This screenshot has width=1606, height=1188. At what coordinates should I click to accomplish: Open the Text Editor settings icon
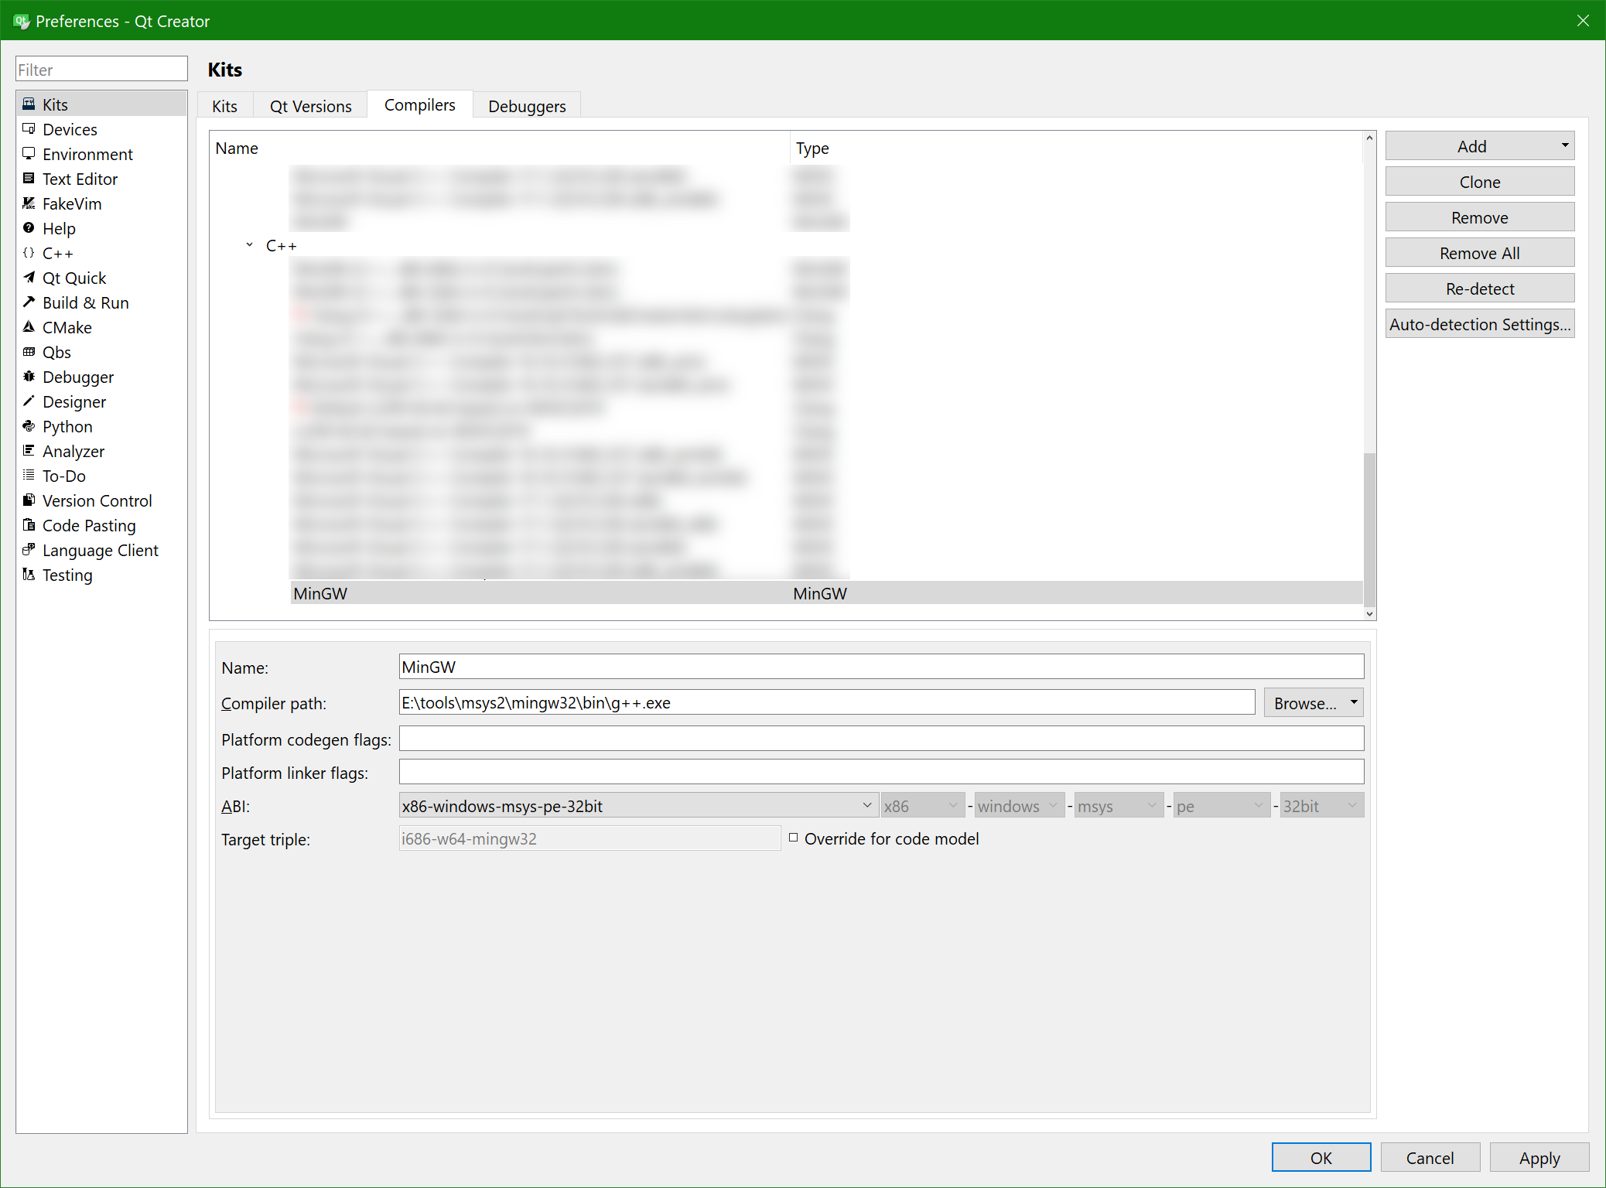[x=29, y=178]
